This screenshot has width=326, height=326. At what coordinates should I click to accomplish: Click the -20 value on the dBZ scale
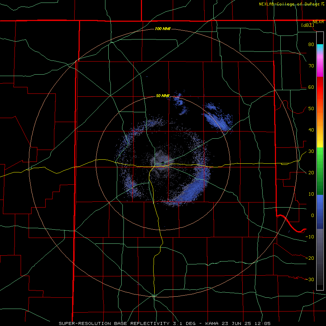[310, 258]
